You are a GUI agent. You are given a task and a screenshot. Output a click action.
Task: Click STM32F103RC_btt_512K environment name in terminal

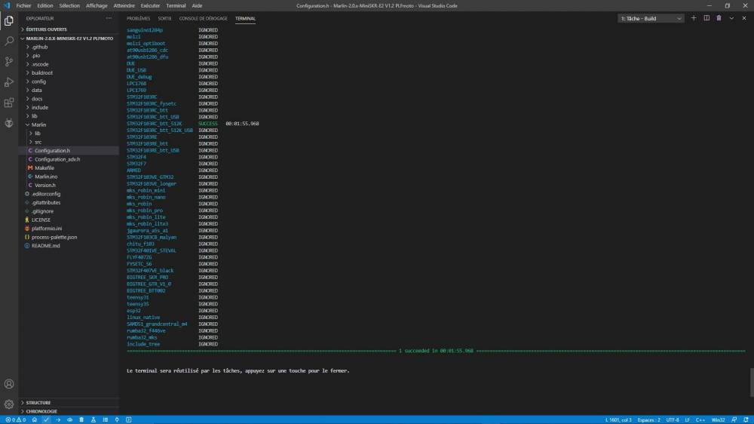point(155,124)
